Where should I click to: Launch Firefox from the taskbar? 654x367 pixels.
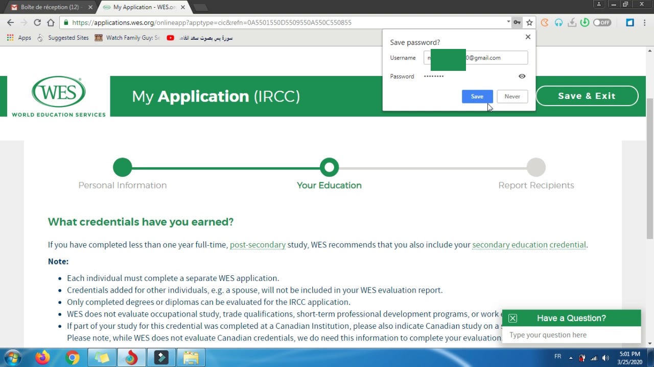coord(42,358)
